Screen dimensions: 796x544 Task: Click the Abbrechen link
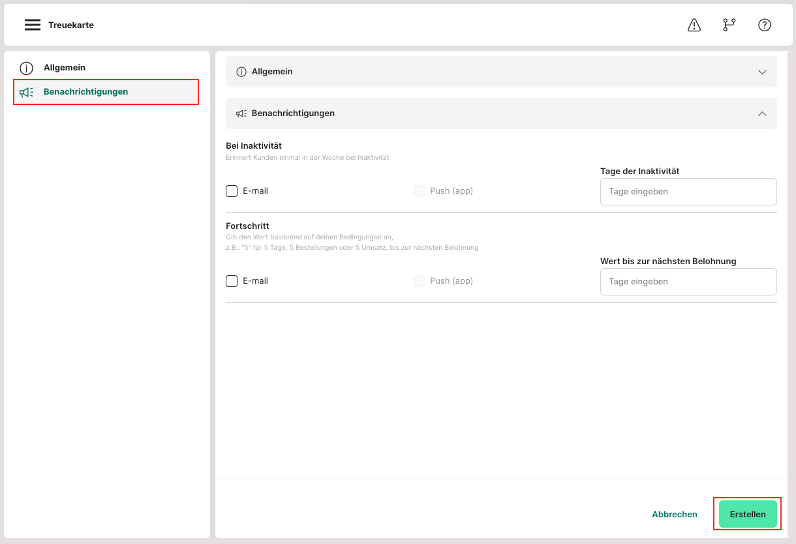pos(675,514)
